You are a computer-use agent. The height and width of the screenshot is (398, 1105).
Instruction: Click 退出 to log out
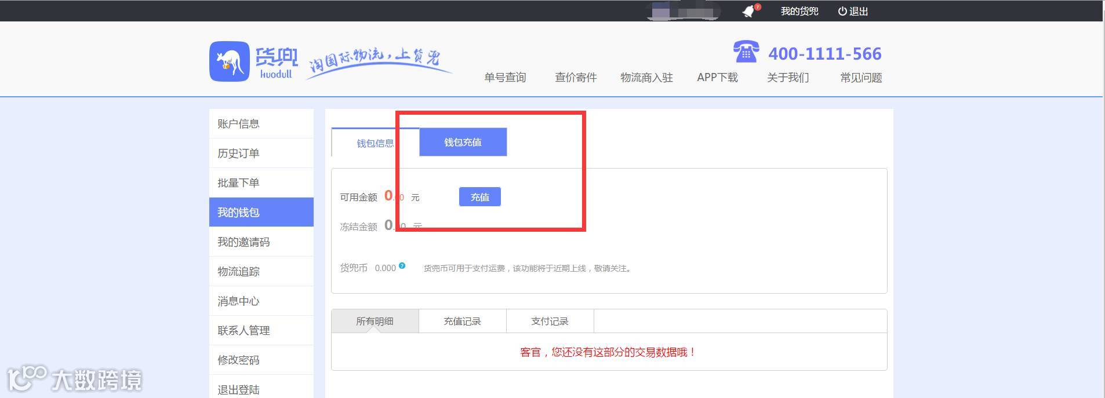click(x=859, y=12)
